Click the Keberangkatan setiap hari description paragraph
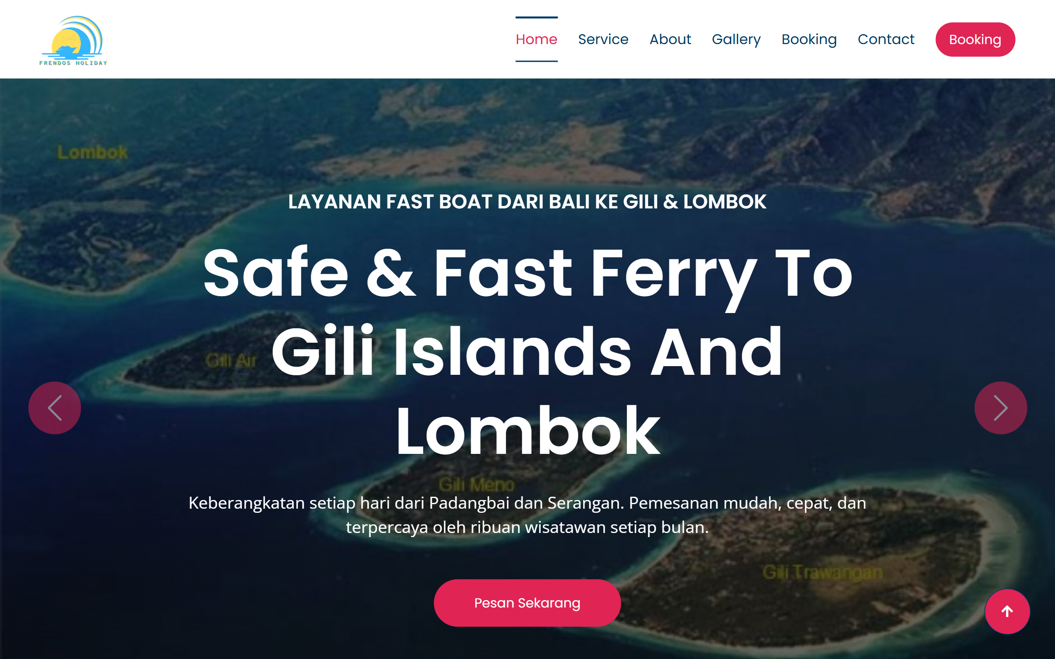Image resolution: width=1055 pixels, height=659 pixels. 527,515
